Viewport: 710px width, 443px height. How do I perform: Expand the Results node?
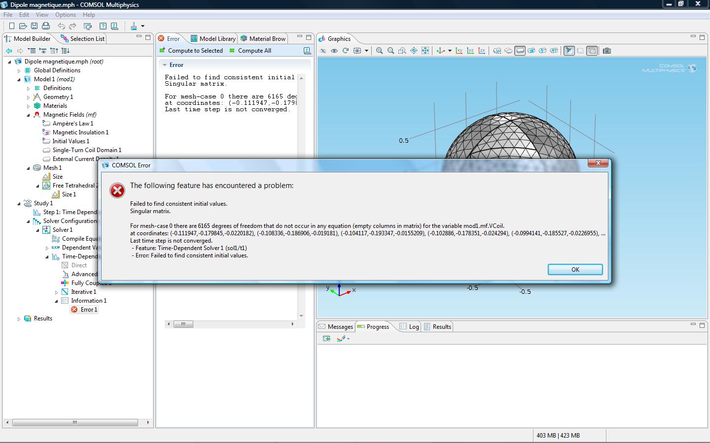19,319
